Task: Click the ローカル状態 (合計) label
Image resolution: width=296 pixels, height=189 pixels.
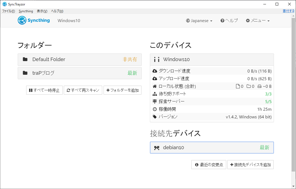Action: tap(177, 86)
